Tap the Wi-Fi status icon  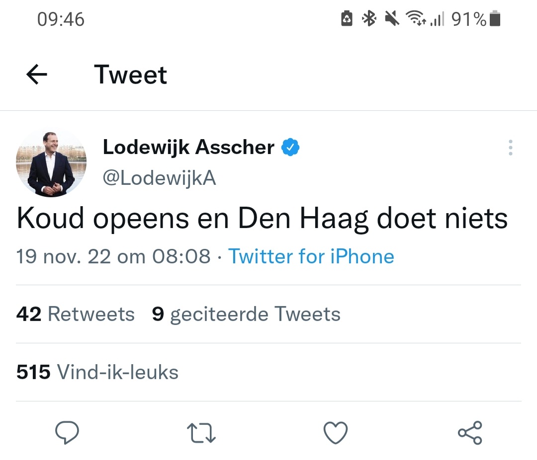coord(416,18)
